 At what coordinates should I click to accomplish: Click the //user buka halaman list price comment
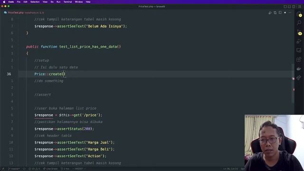pyautogui.click(x=66, y=108)
